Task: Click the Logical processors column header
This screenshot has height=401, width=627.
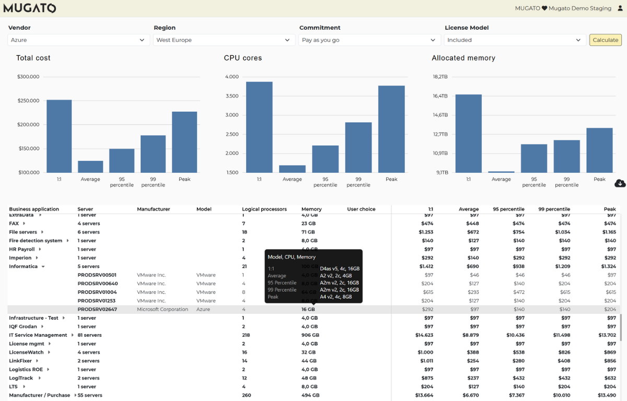Action: click(264, 209)
